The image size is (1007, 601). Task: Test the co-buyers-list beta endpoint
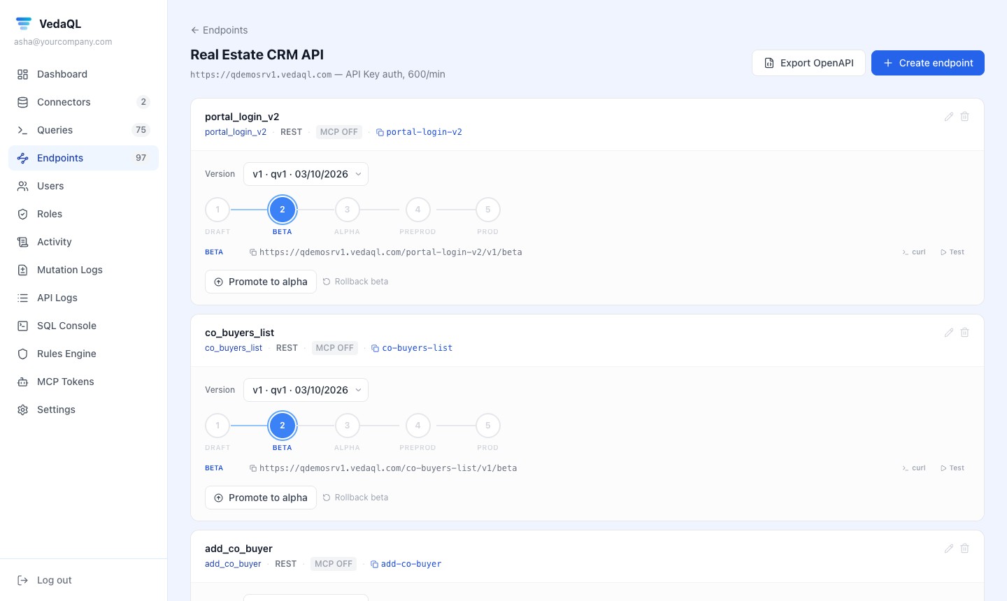point(952,468)
